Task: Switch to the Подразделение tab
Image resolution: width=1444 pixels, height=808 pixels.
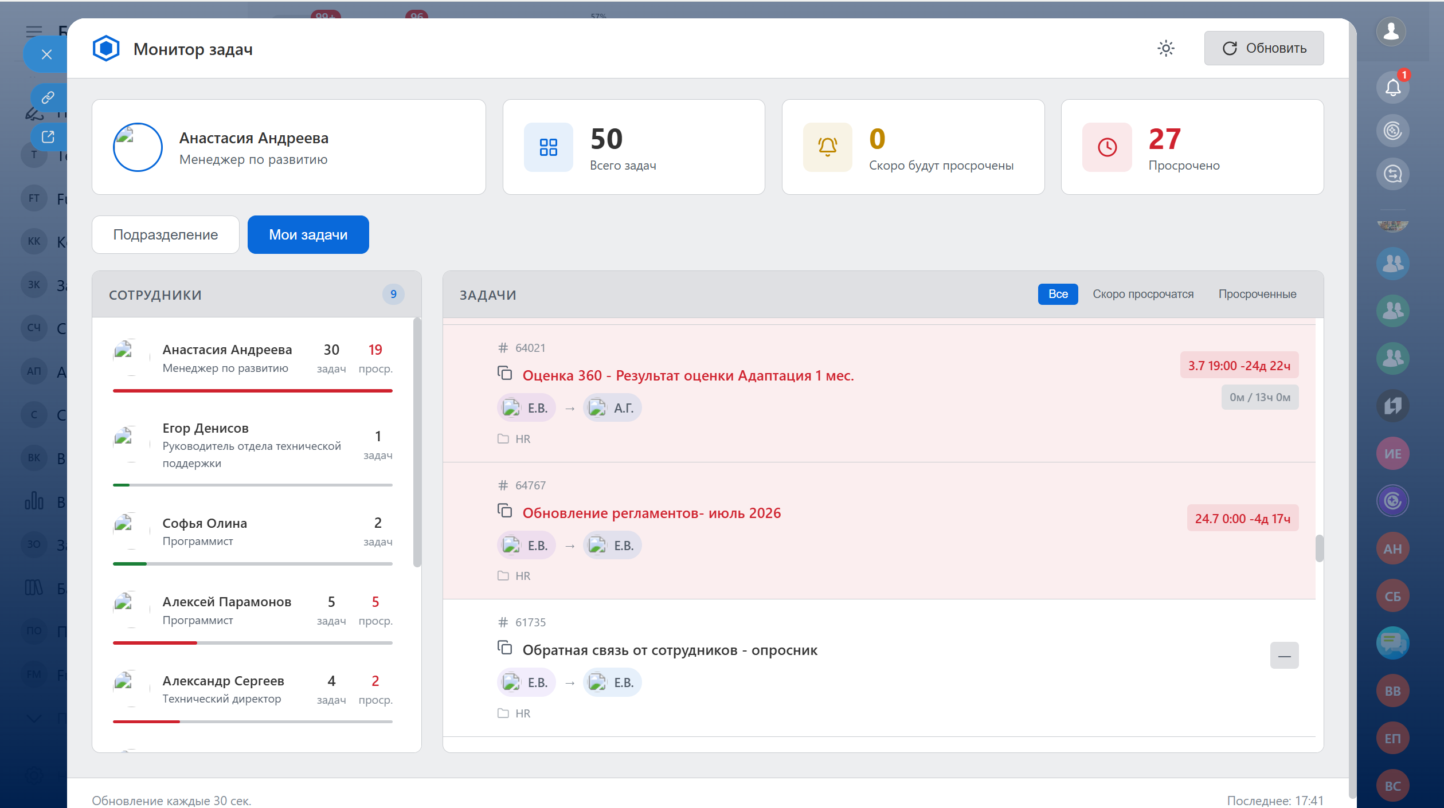Action: pos(165,234)
